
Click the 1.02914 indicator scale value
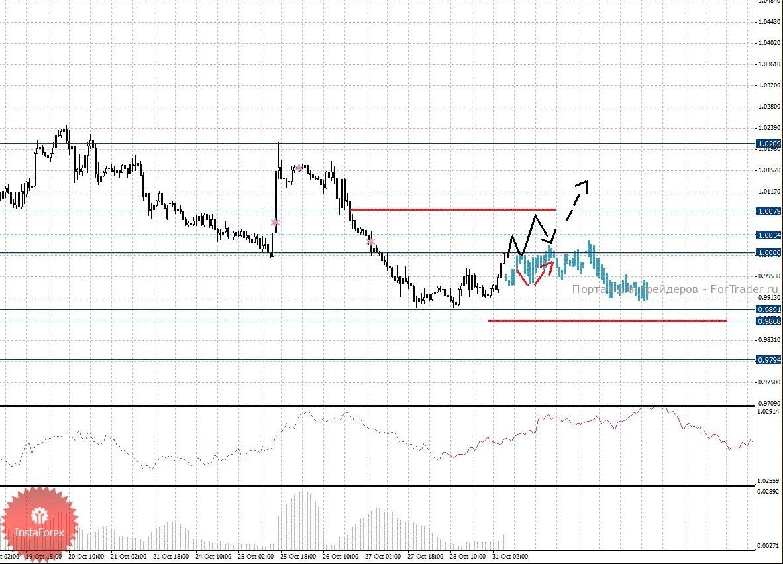click(768, 412)
